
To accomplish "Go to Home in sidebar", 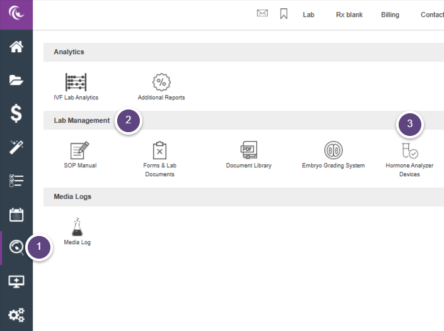I will pyautogui.click(x=16, y=47).
